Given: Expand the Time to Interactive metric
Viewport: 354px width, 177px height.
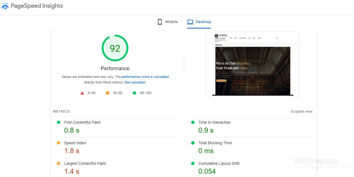Looking at the screenshot, I should pos(214,122).
